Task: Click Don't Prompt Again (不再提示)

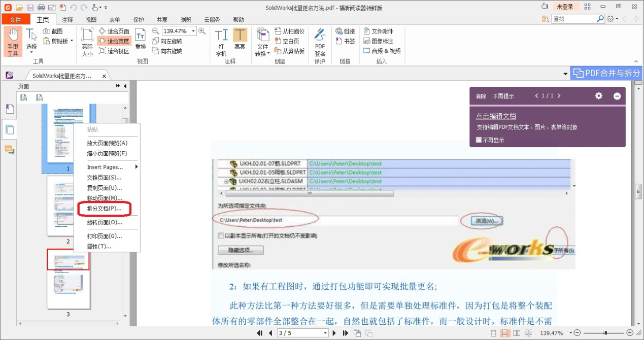Action: [503, 96]
